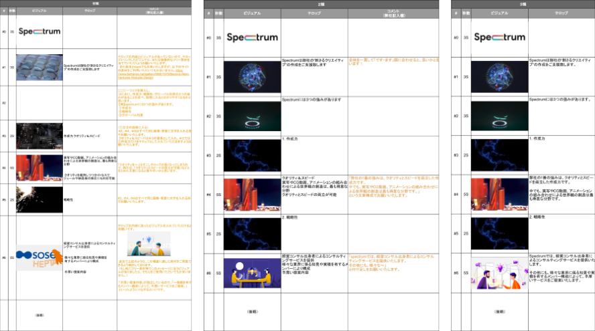Click the テロップ column header in 3稿 table
This screenshot has height=331, width=595.
point(561,13)
